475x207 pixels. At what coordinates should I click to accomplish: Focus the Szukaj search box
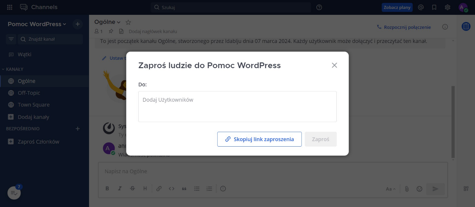coord(231,7)
